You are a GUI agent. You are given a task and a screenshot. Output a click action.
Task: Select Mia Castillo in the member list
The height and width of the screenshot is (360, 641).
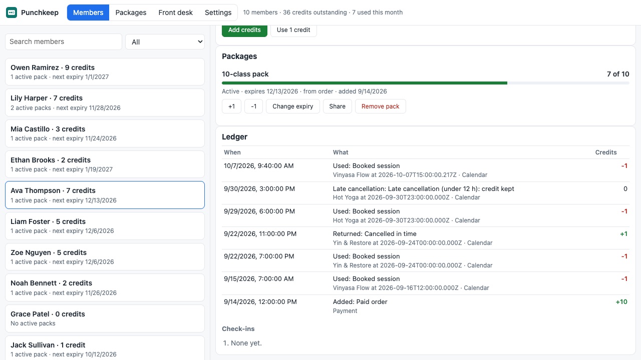(x=105, y=133)
